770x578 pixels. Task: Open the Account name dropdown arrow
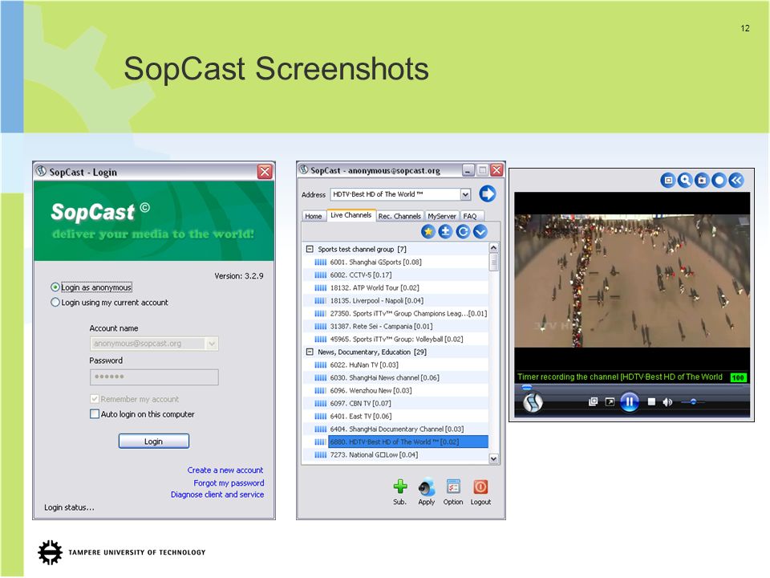tap(212, 344)
